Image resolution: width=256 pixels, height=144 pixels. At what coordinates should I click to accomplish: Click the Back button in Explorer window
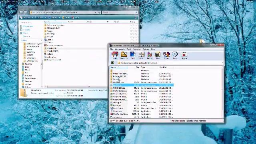21,12
